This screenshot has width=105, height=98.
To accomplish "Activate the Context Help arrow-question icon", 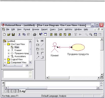I will (41, 34).
